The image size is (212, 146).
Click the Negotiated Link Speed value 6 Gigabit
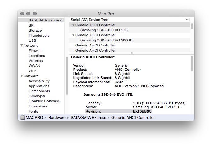coord(122,78)
